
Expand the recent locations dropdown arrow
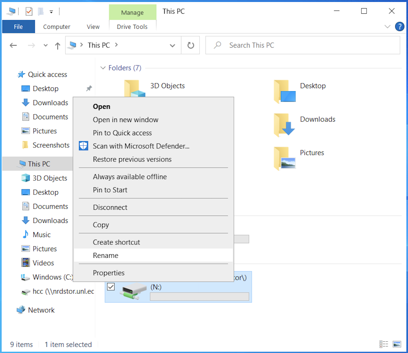point(46,46)
